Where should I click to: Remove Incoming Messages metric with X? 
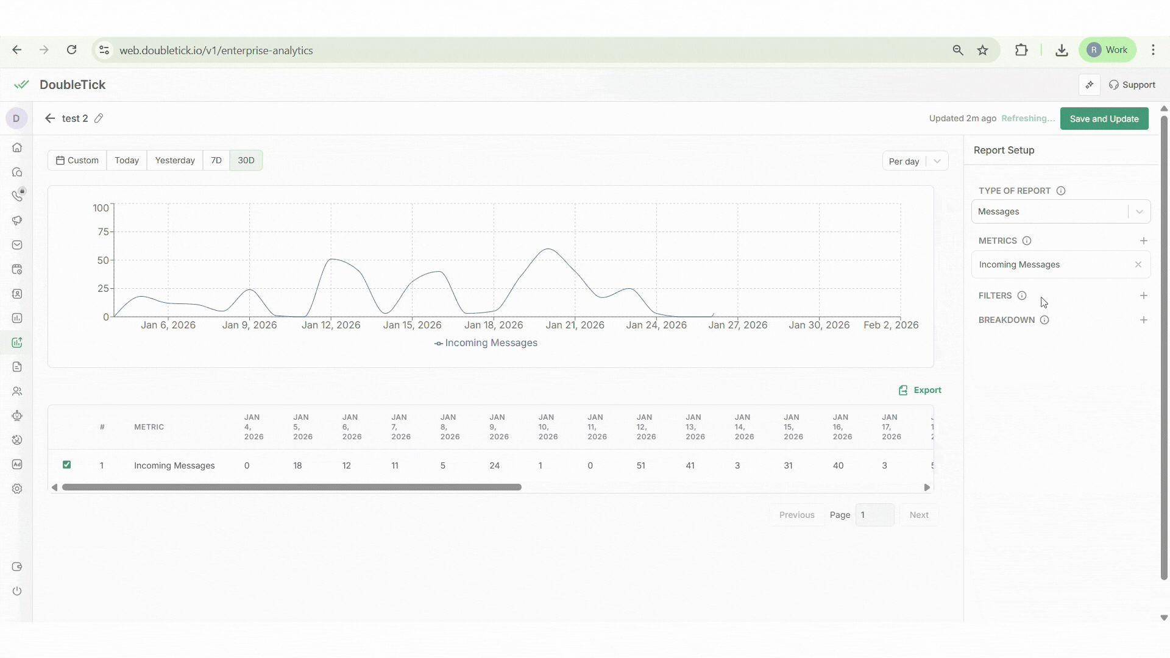1138,264
